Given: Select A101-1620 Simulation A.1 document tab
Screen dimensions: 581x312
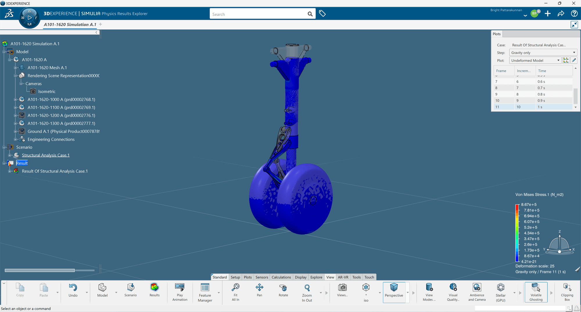Looking at the screenshot, I should tap(70, 24).
